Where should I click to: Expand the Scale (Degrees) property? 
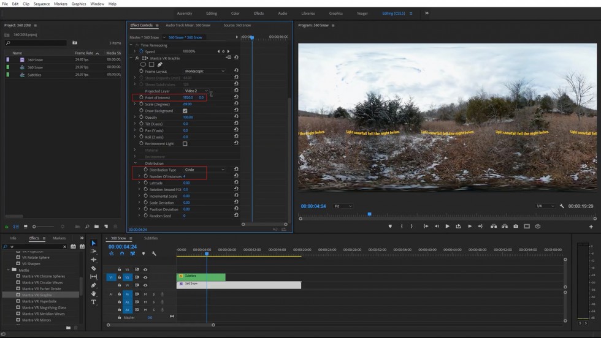(135, 104)
